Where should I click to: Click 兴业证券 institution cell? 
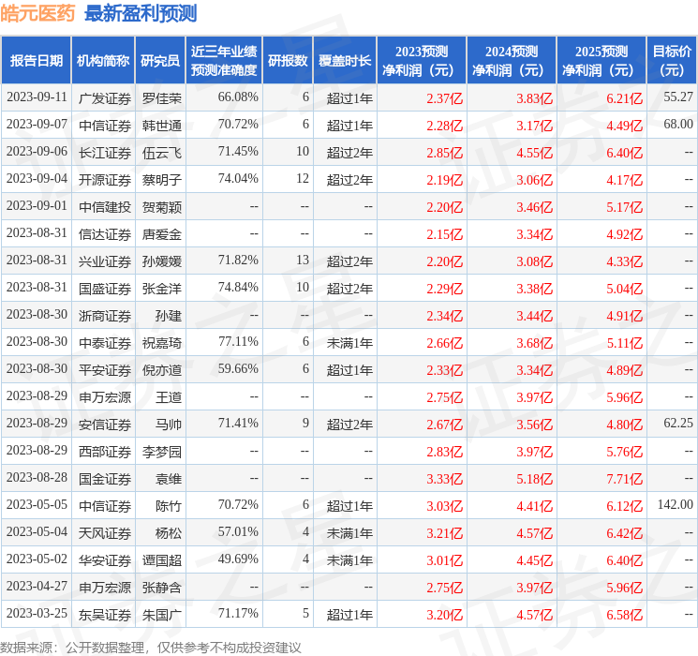pyautogui.click(x=105, y=261)
